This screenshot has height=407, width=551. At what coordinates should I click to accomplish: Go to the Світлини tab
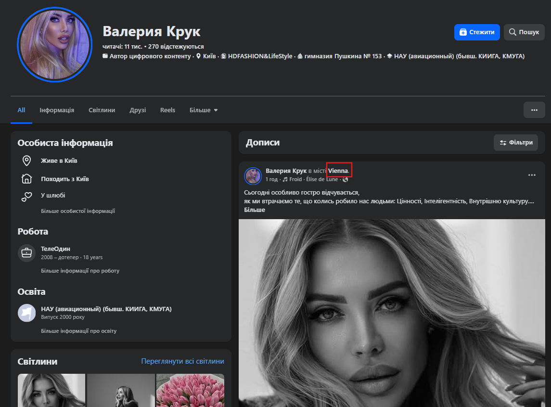coord(102,110)
